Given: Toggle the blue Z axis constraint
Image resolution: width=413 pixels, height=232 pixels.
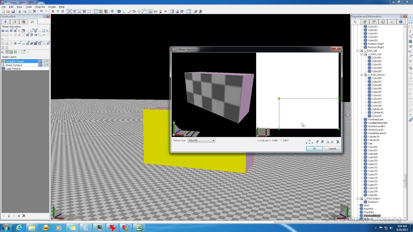Looking at the screenshot, I should point(63,11).
